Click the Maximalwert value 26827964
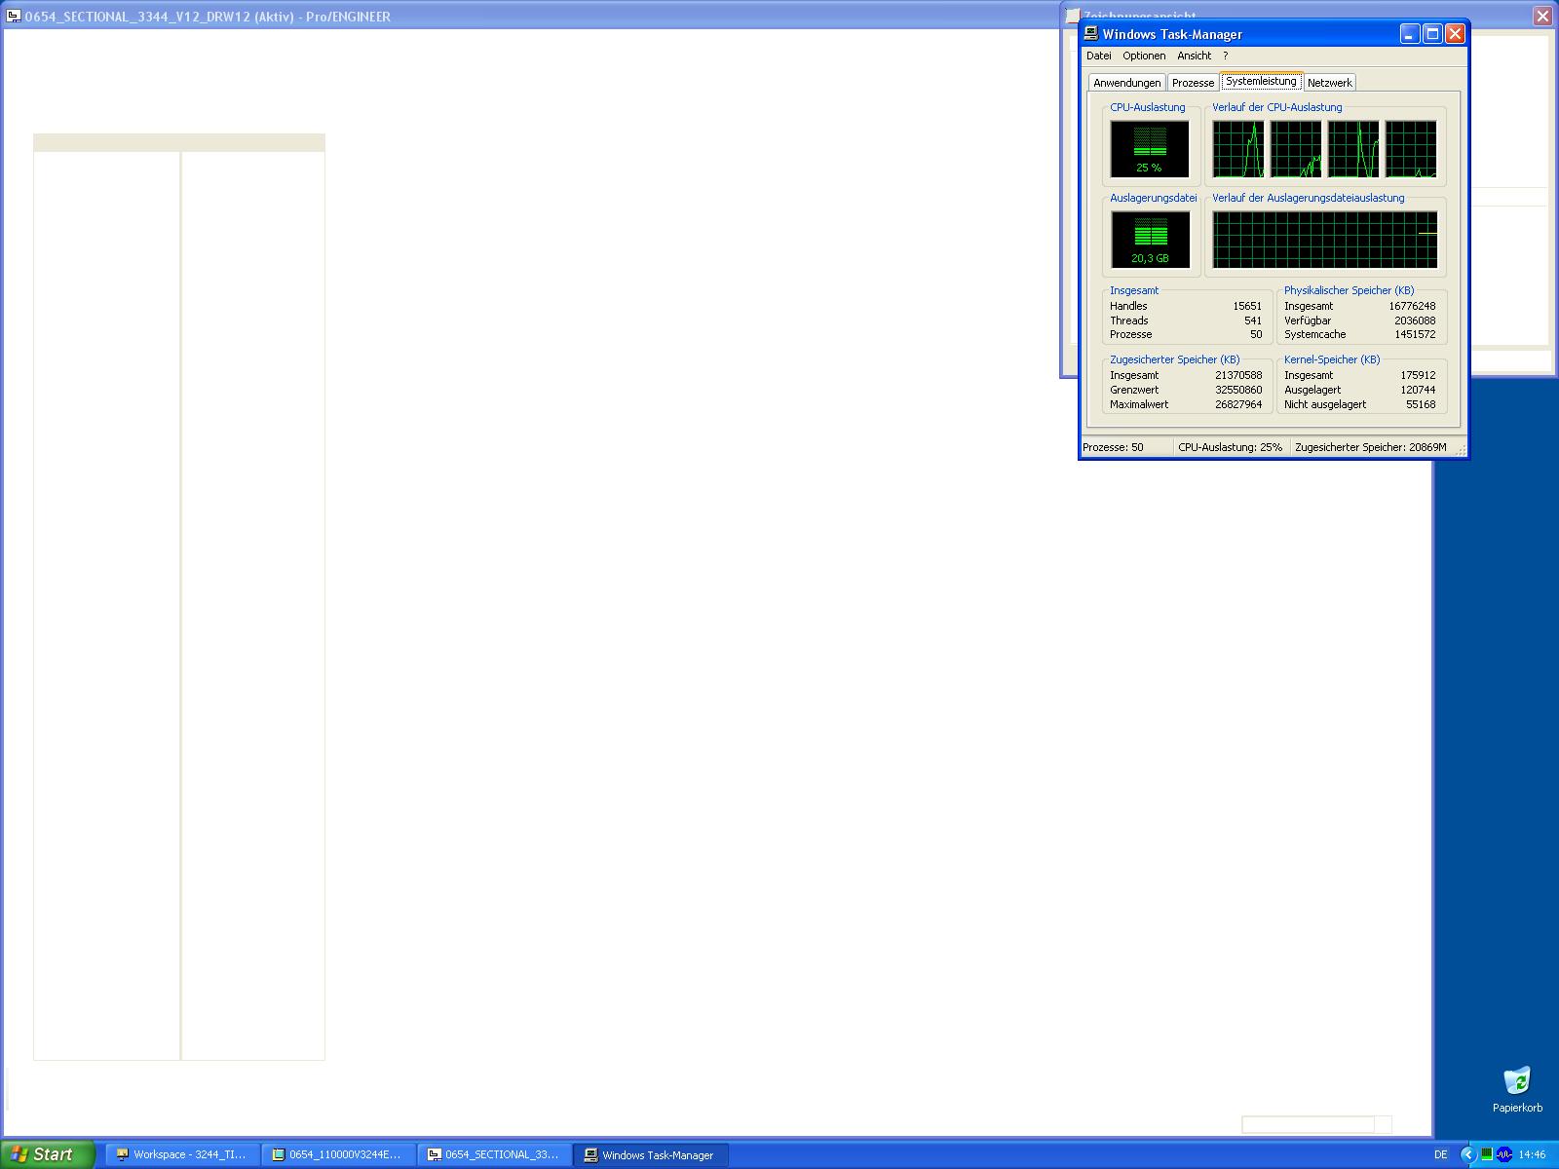 [x=1238, y=404]
